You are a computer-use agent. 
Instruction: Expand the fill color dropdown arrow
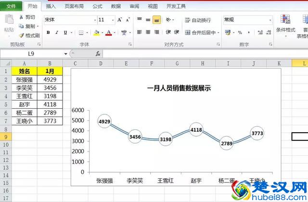(102, 33)
